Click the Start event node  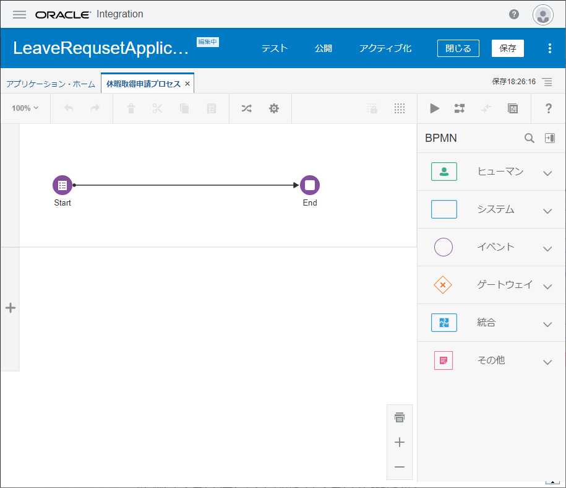point(62,185)
